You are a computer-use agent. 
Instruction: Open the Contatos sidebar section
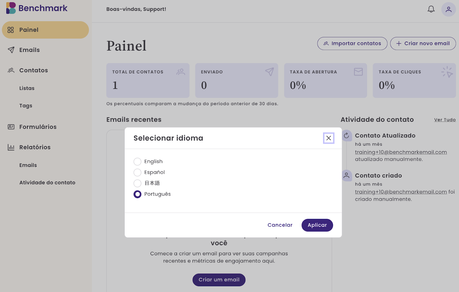coord(33,70)
